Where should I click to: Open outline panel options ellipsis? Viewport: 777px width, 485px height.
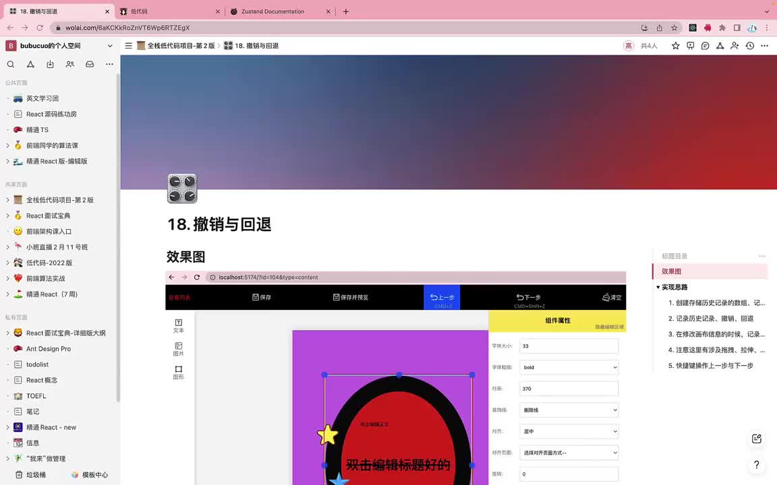(x=762, y=256)
